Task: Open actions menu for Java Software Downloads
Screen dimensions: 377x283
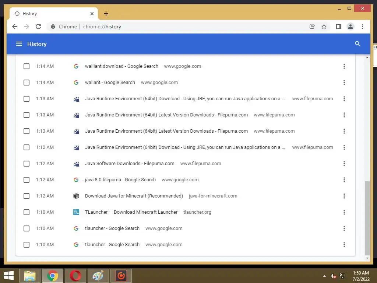Action: [x=344, y=164]
